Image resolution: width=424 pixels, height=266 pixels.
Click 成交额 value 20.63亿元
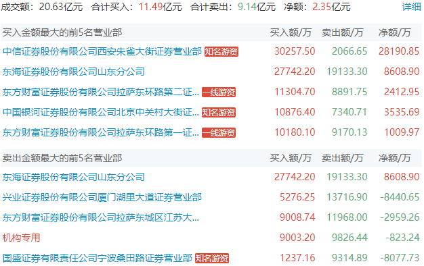tap(61, 7)
